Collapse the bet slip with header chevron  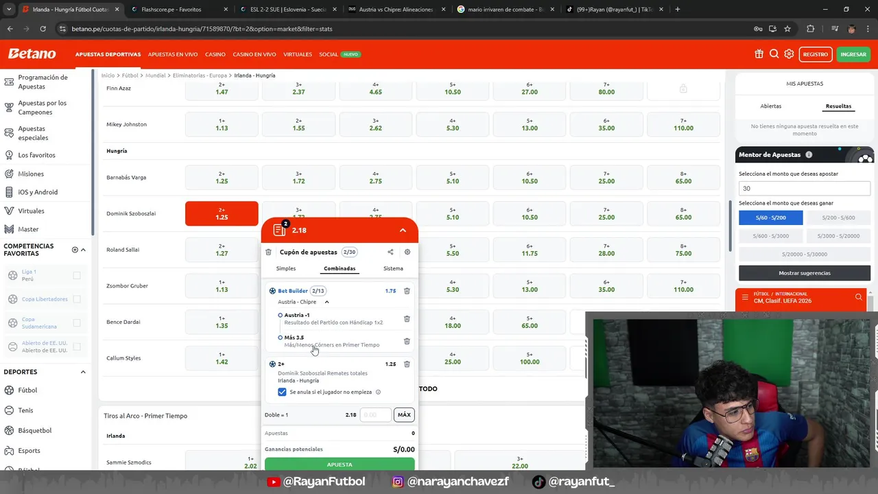coord(403,231)
